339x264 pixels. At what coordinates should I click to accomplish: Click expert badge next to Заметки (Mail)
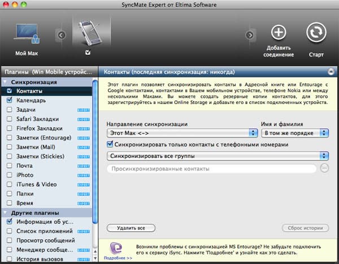point(84,148)
